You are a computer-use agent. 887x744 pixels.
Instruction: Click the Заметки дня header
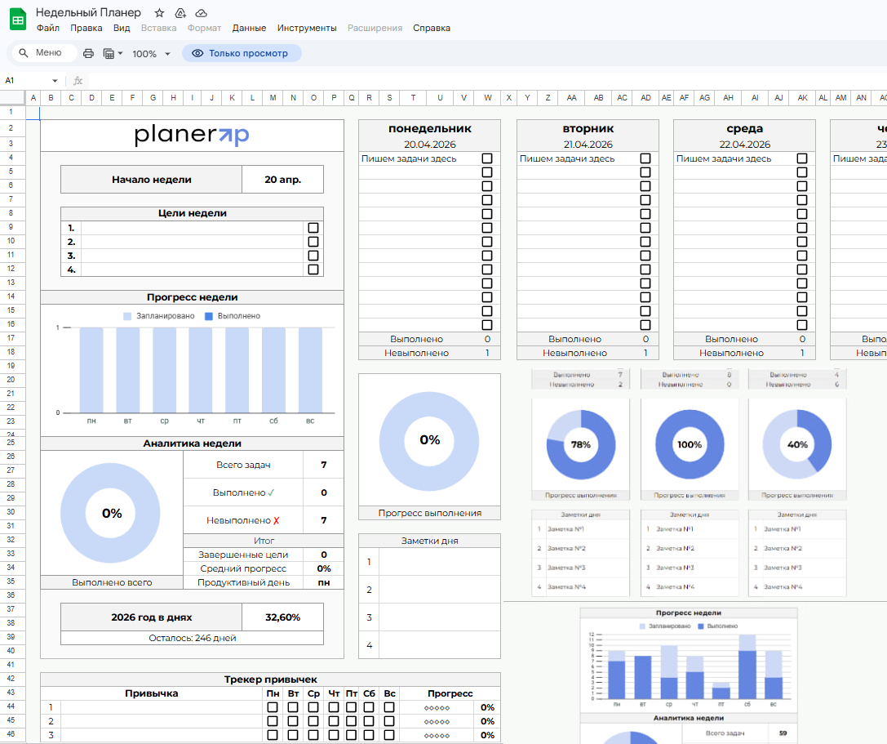pyautogui.click(x=430, y=541)
